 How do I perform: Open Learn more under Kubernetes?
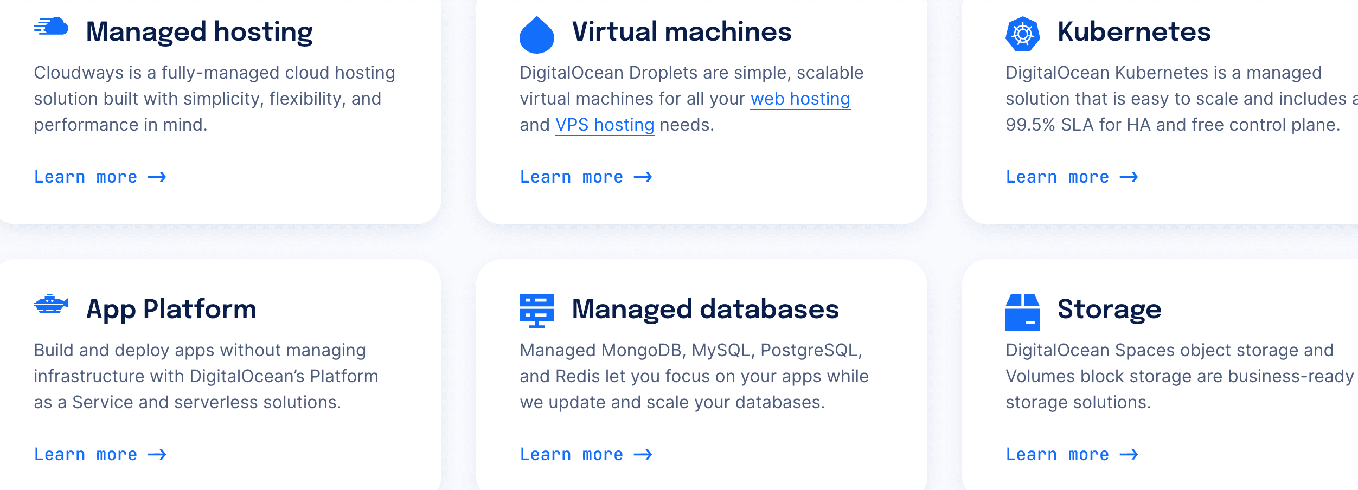(x=1072, y=177)
